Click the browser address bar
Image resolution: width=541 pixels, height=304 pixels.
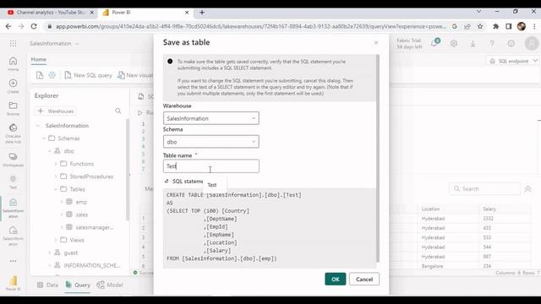(250, 26)
